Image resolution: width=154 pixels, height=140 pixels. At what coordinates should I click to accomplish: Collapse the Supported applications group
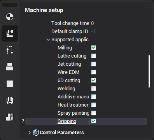coord(48,40)
